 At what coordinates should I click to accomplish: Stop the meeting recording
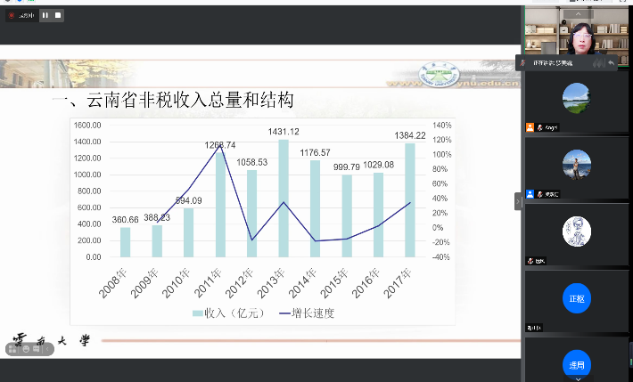point(58,15)
